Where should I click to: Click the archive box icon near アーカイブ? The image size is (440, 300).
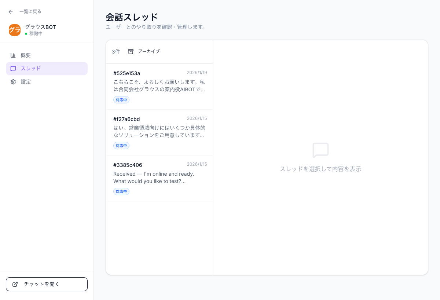pyautogui.click(x=131, y=52)
